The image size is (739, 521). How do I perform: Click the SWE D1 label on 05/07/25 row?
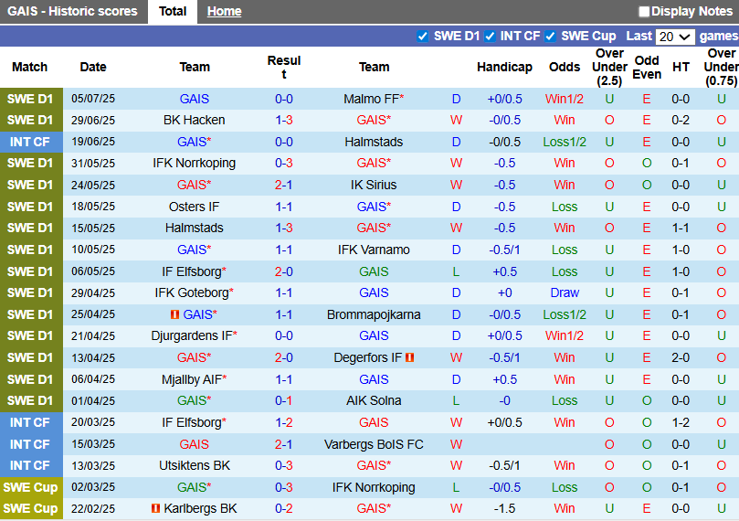[x=30, y=99]
